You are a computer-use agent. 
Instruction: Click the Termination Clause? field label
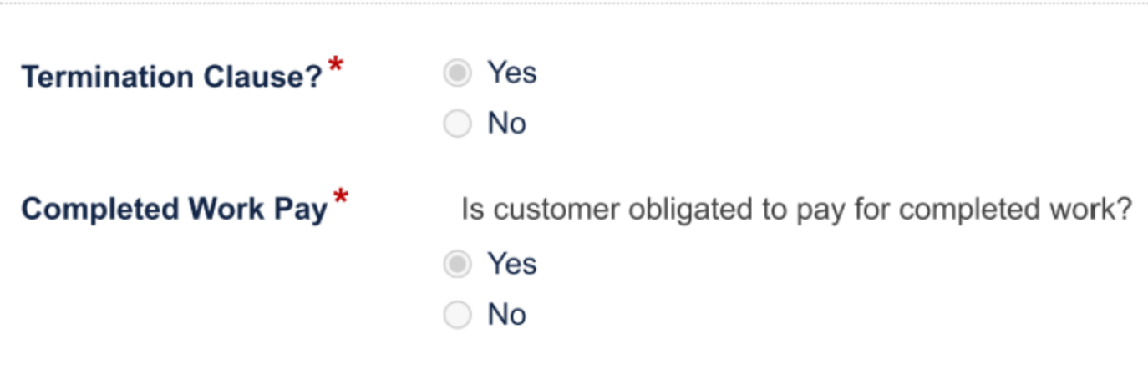171,78
